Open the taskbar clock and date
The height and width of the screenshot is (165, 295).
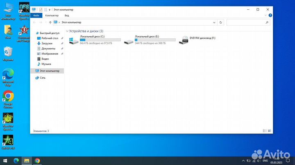(x=277, y=161)
